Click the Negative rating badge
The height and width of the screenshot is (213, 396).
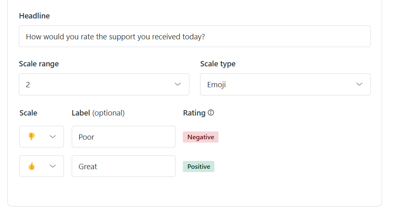200,137
